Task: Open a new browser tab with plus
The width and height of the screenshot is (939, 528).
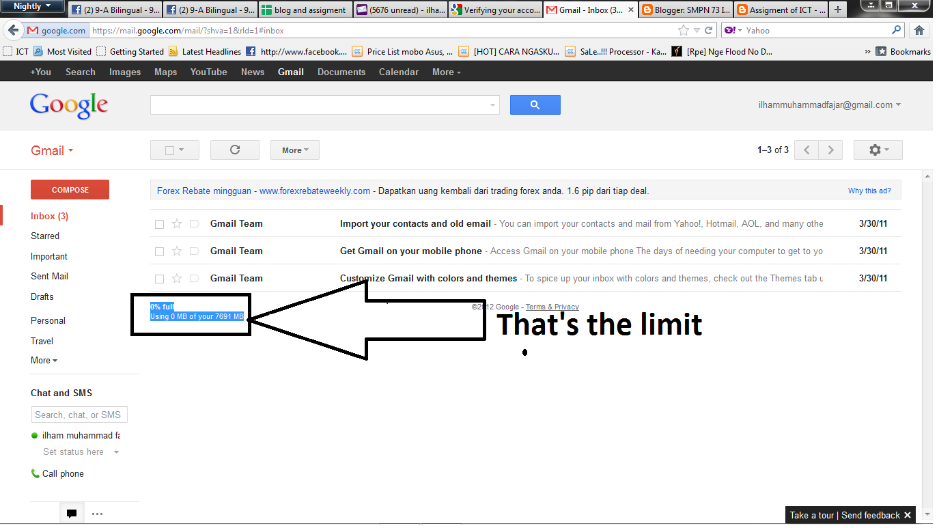Action: (837, 10)
